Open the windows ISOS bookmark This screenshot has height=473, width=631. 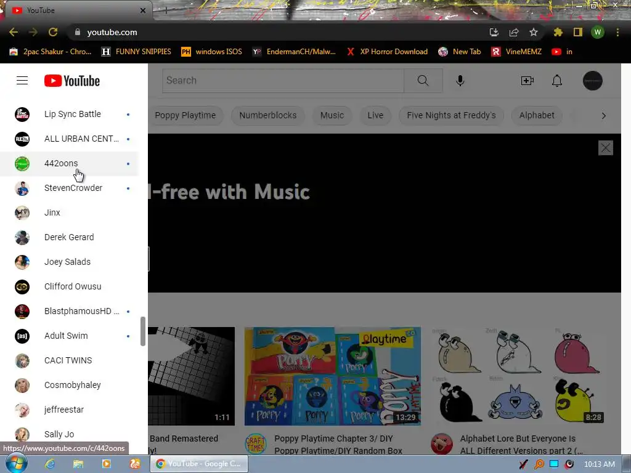tap(212, 52)
